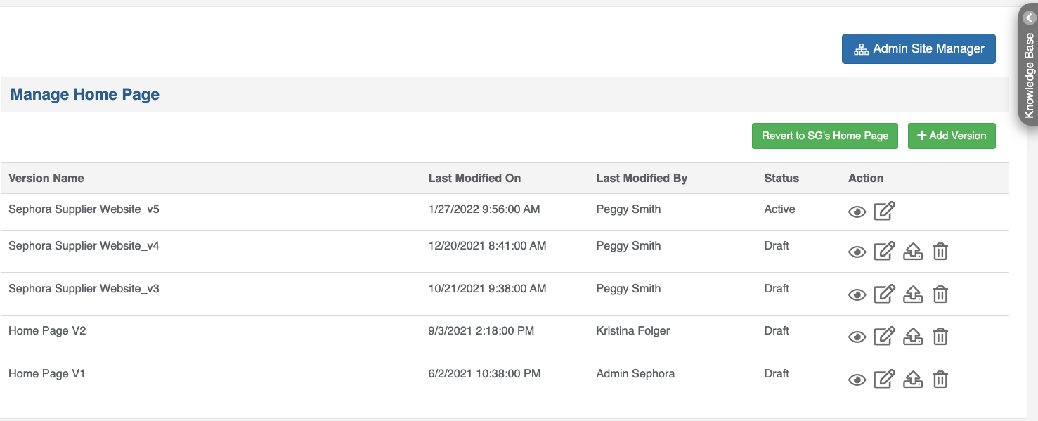Click the Last Modified On column header
Image resolution: width=1038 pixels, height=421 pixels.
click(474, 179)
